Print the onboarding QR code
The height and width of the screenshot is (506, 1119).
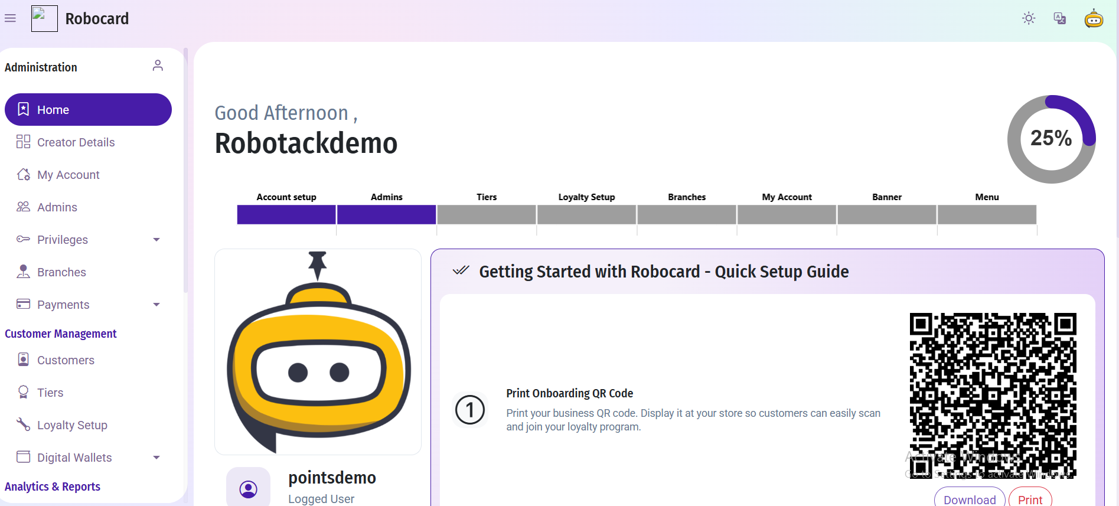click(1030, 498)
